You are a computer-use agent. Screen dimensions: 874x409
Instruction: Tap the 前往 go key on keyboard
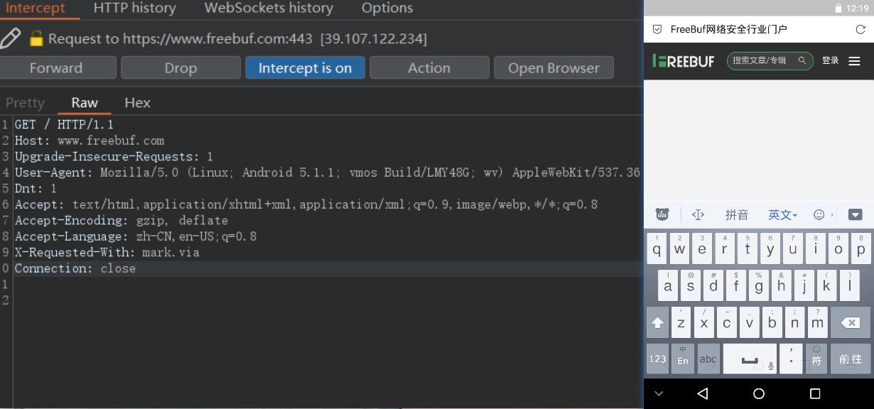click(x=851, y=359)
